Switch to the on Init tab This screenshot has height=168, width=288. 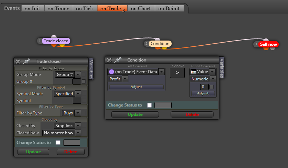tap(33, 9)
